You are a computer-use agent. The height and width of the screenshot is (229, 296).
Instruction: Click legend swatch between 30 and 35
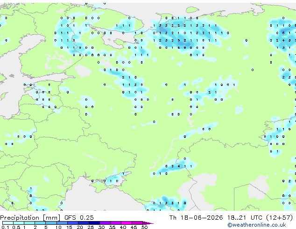pos(105,223)
